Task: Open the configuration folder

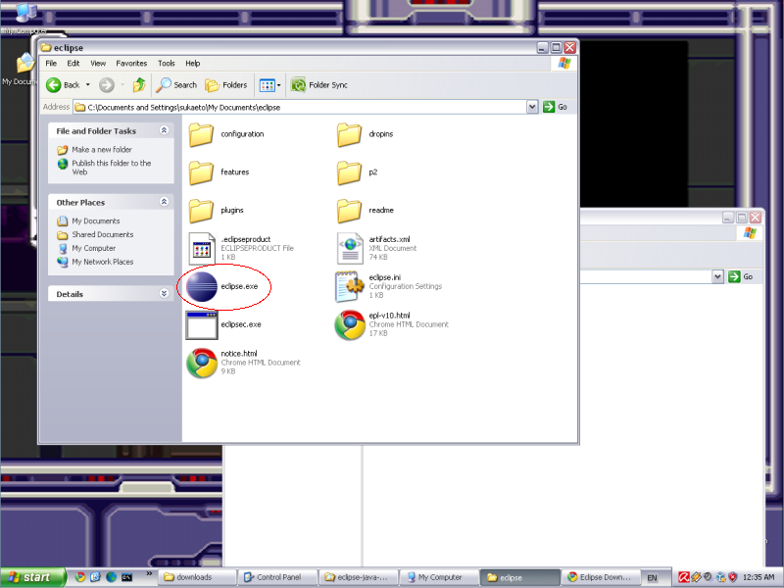Action: [201, 133]
